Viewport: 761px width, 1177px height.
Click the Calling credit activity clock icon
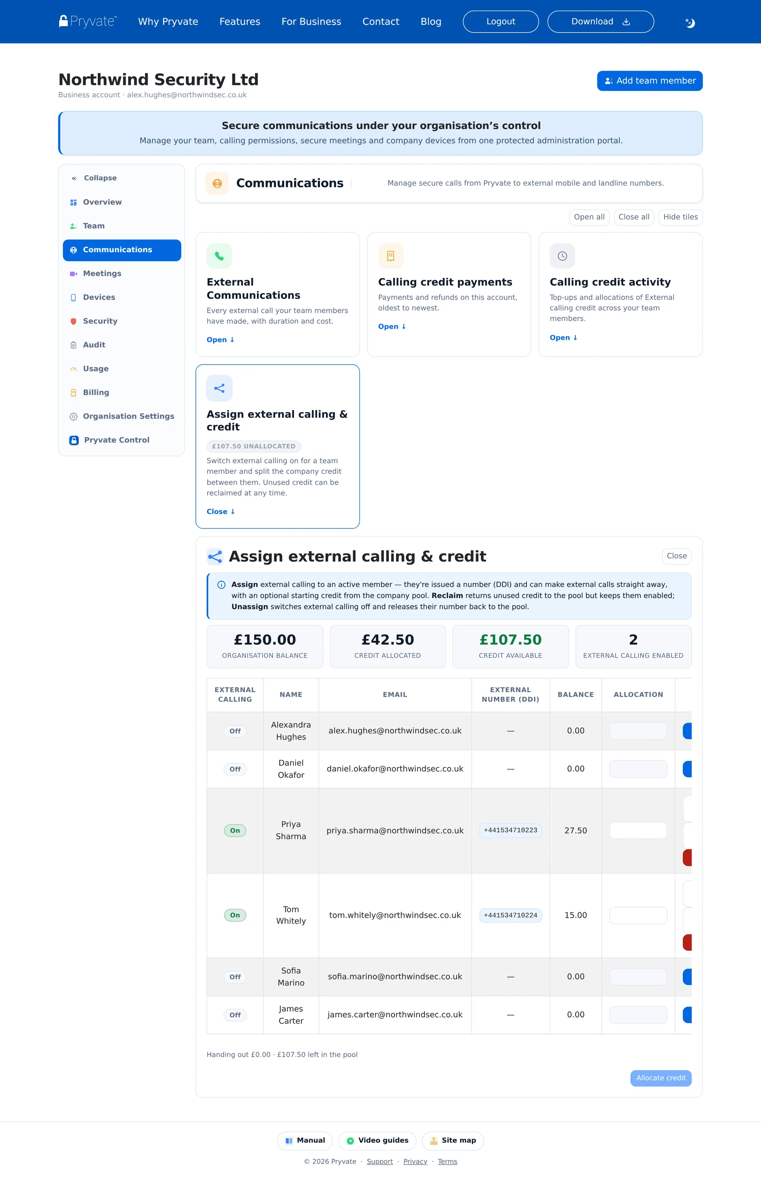coord(562,256)
